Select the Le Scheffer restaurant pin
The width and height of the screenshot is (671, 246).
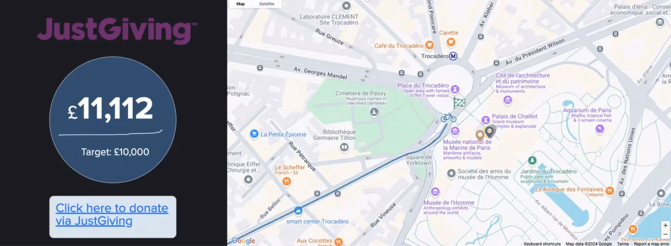[x=286, y=181]
